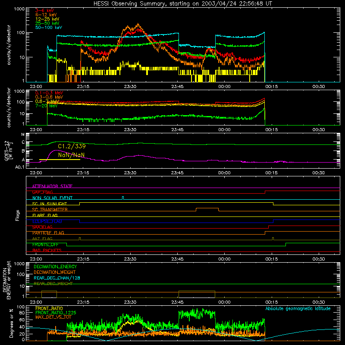Click the yellow 0.8-7 MeV legend label
Viewport: 345px width, 345px height.
point(47,101)
